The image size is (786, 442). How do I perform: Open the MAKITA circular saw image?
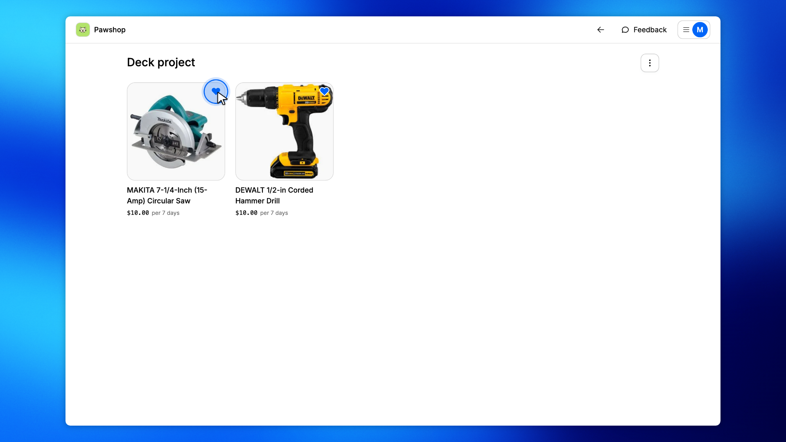pos(176,131)
